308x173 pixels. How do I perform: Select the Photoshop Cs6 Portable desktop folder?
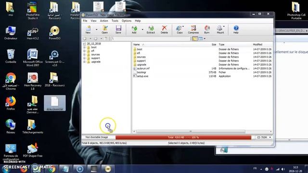[296, 11]
